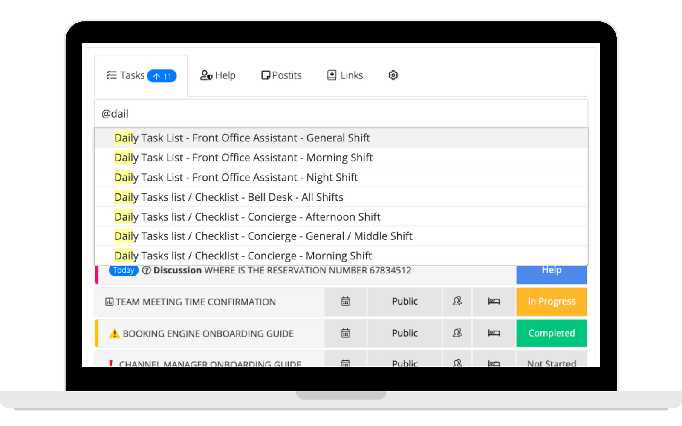Click warning triangle icon on BOOKING ENGINE
This screenshot has width=682, height=426.
[114, 334]
